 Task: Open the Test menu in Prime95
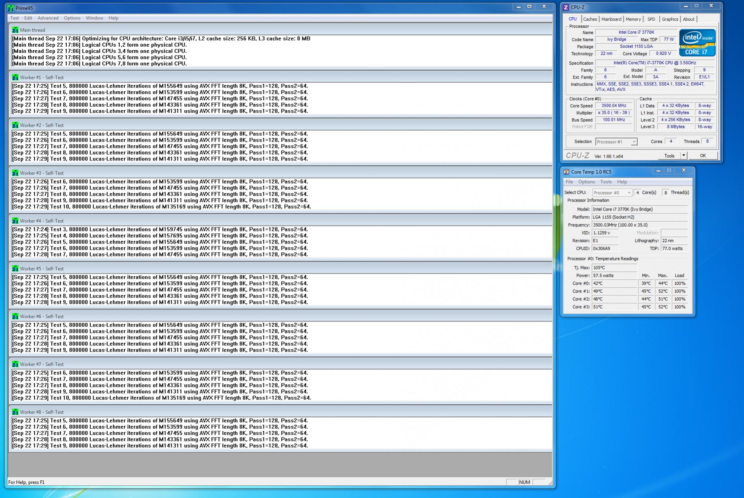(x=15, y=18)
